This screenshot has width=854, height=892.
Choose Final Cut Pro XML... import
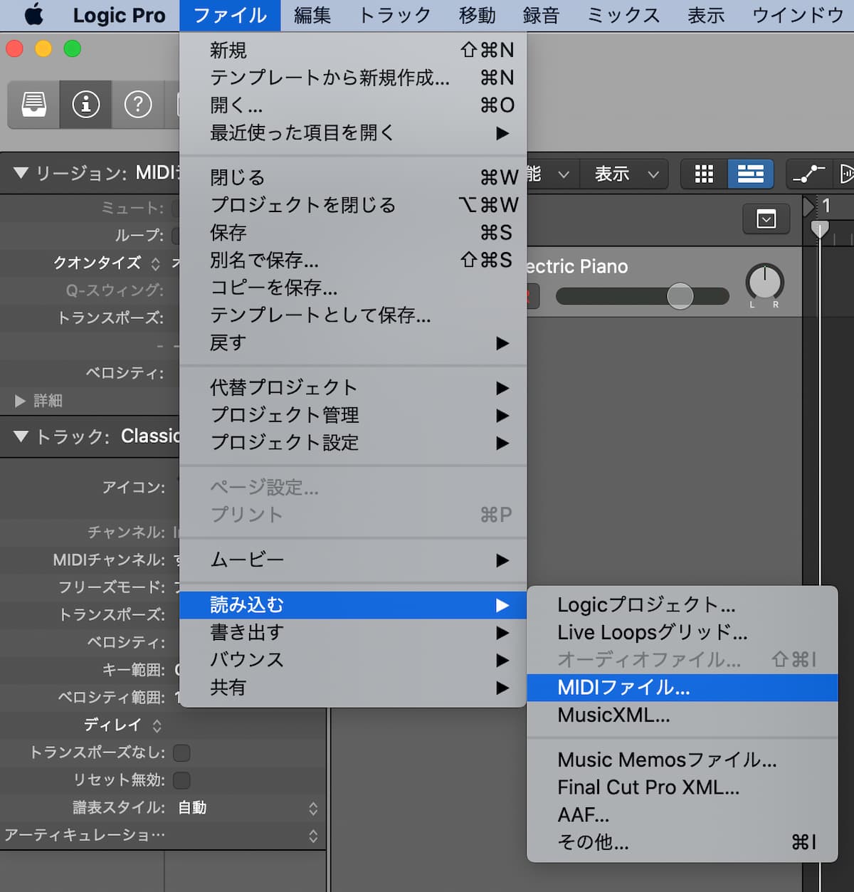[x=682, y=787]
